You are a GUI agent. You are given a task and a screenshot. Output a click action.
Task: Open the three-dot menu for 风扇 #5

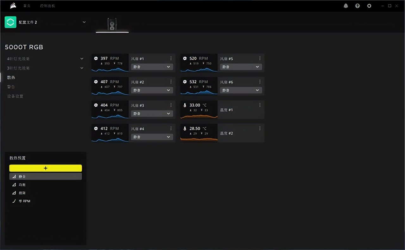click(x=260, y=58)
